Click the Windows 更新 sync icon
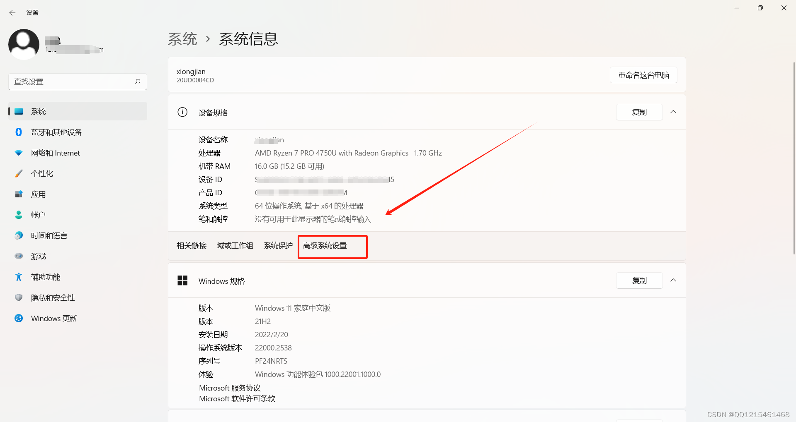Viewport: 796px width, 422px height. click(x=19, y=318)
